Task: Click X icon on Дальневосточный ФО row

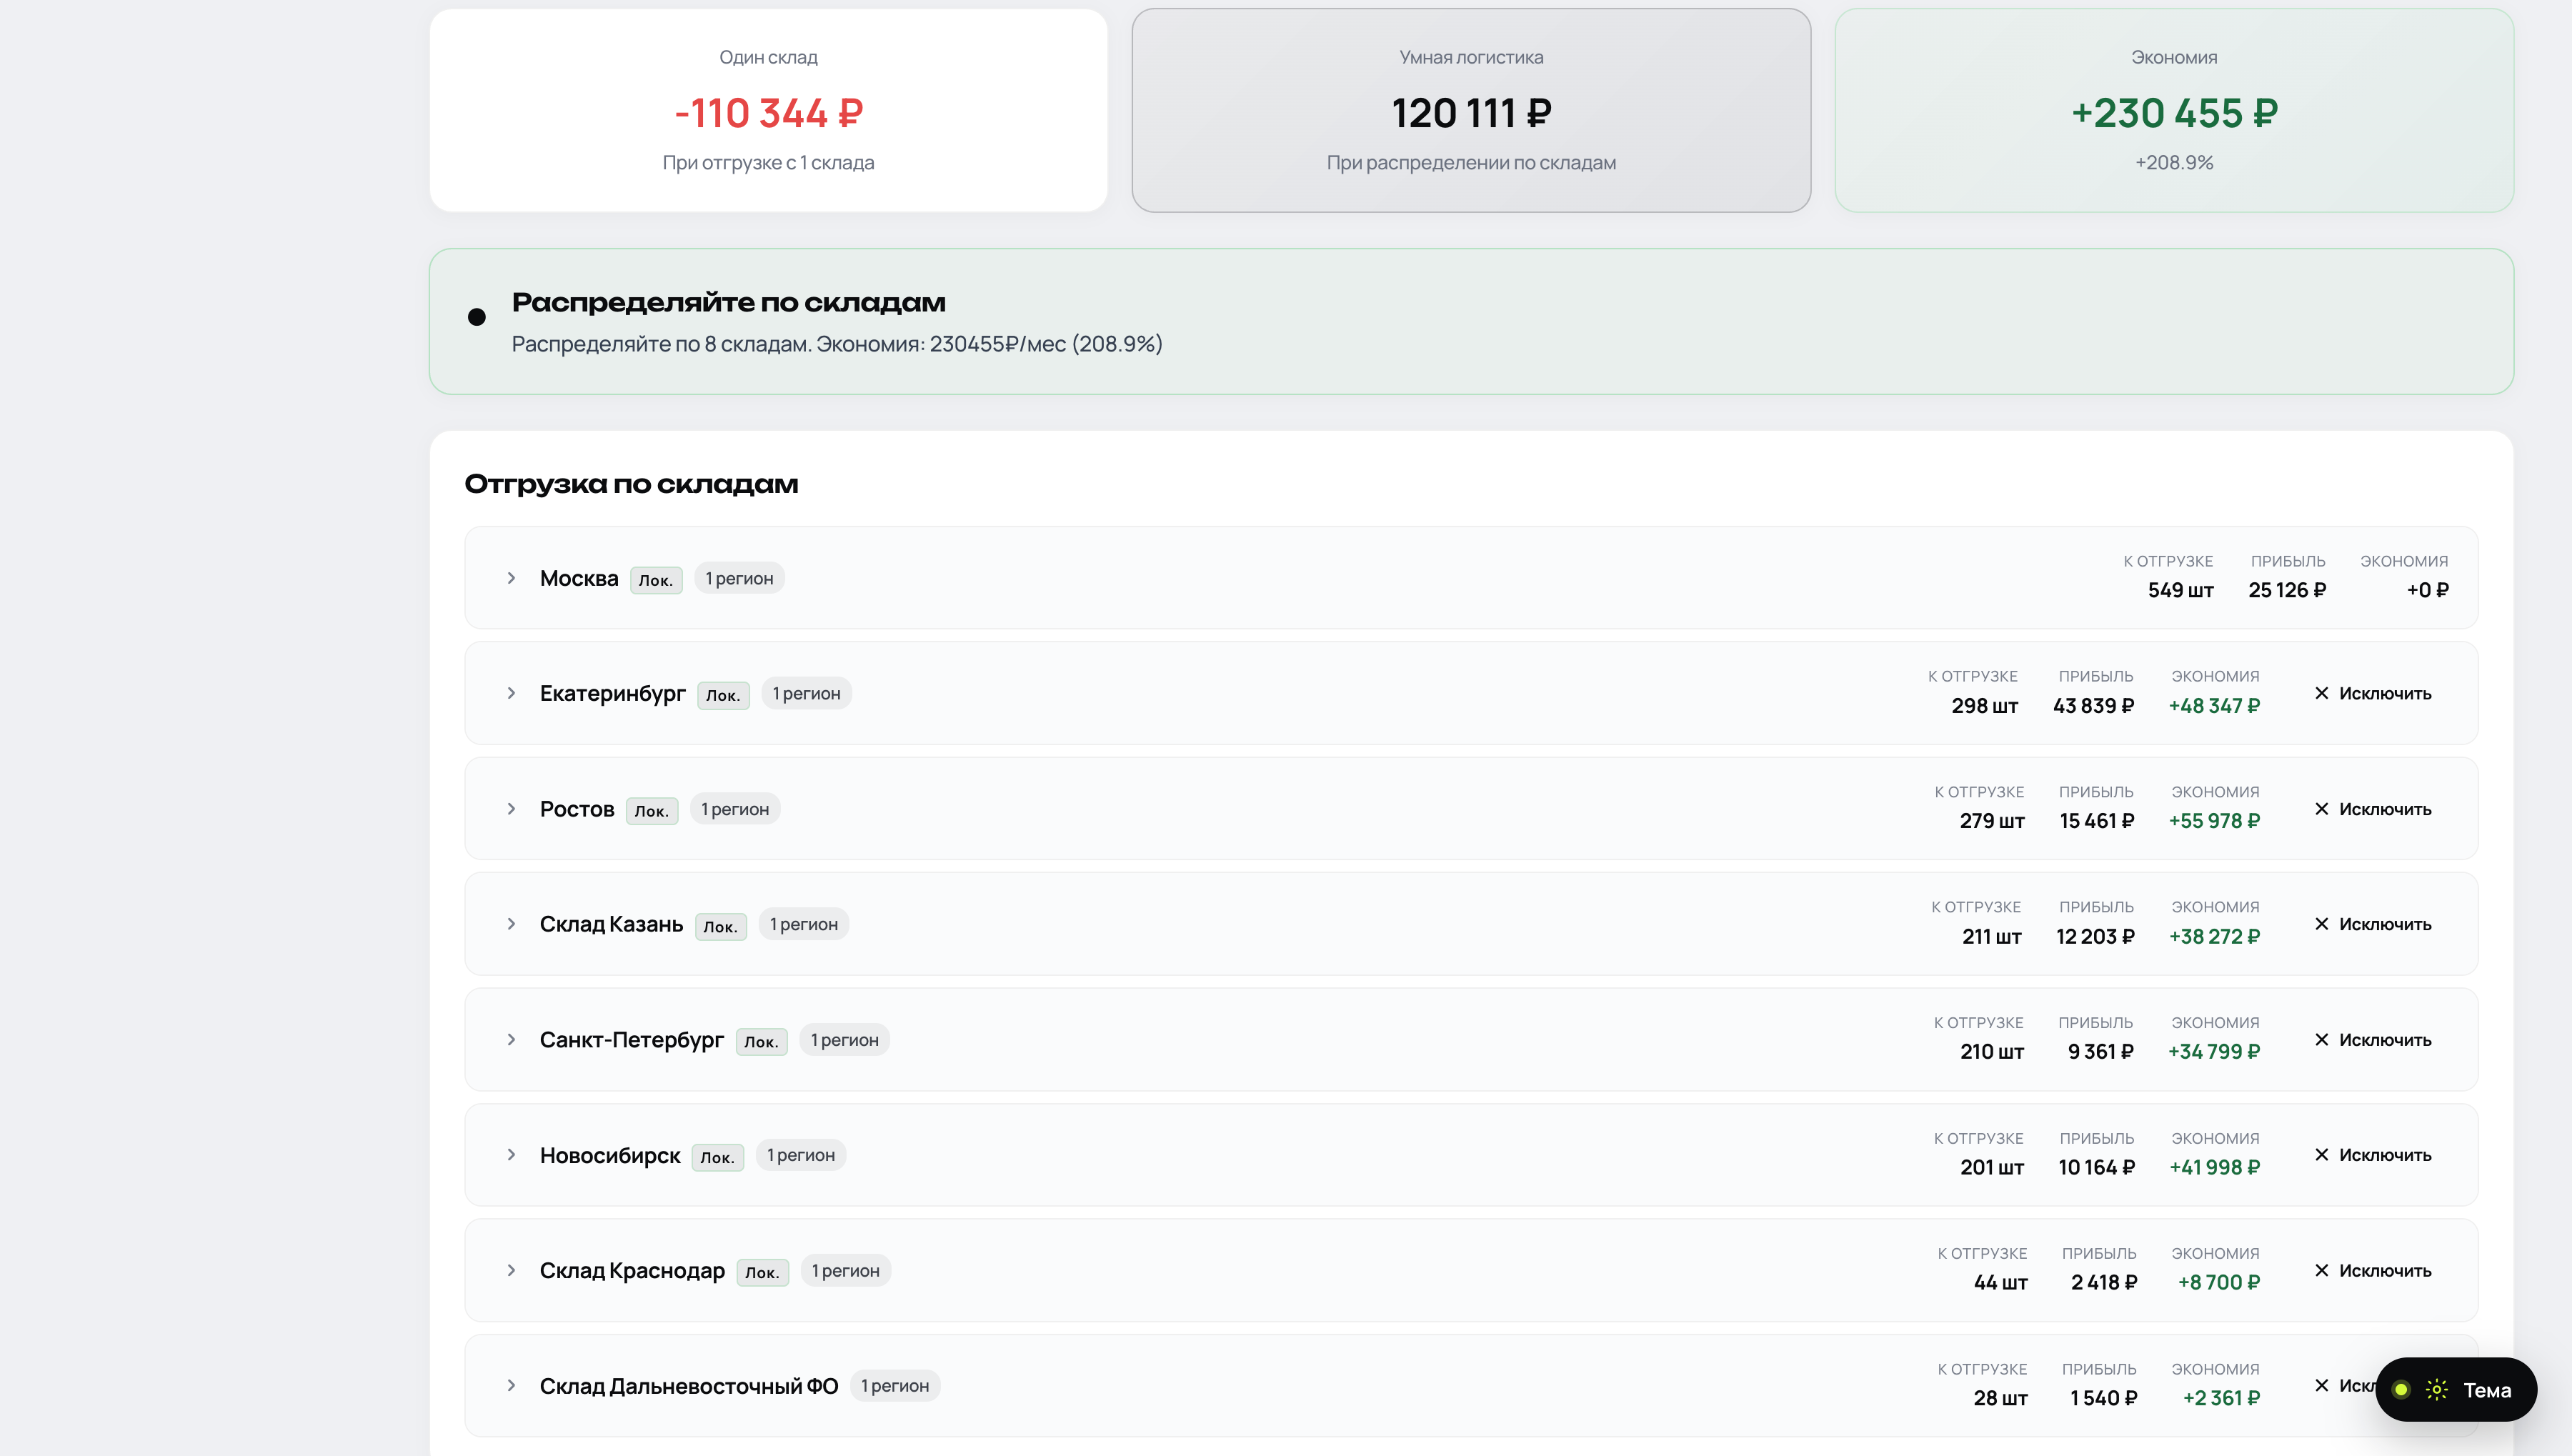Action: click(2322, 1386)
